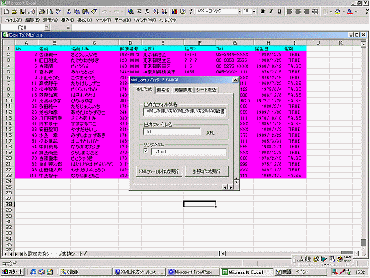Click the Borders icon
The image size is (370, 278).
(x=325, y=12)
